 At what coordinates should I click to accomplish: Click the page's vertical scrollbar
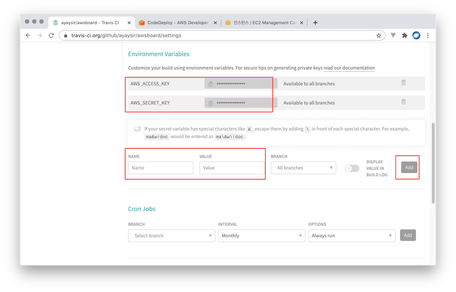433,163
